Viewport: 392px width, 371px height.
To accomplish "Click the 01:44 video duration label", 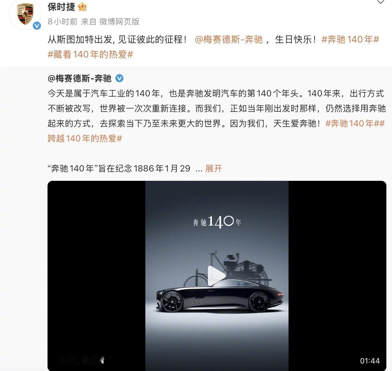I will [x=370, y=361].
